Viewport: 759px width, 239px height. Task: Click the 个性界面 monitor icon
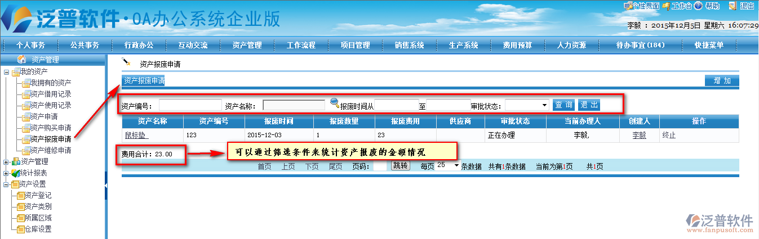628,6
